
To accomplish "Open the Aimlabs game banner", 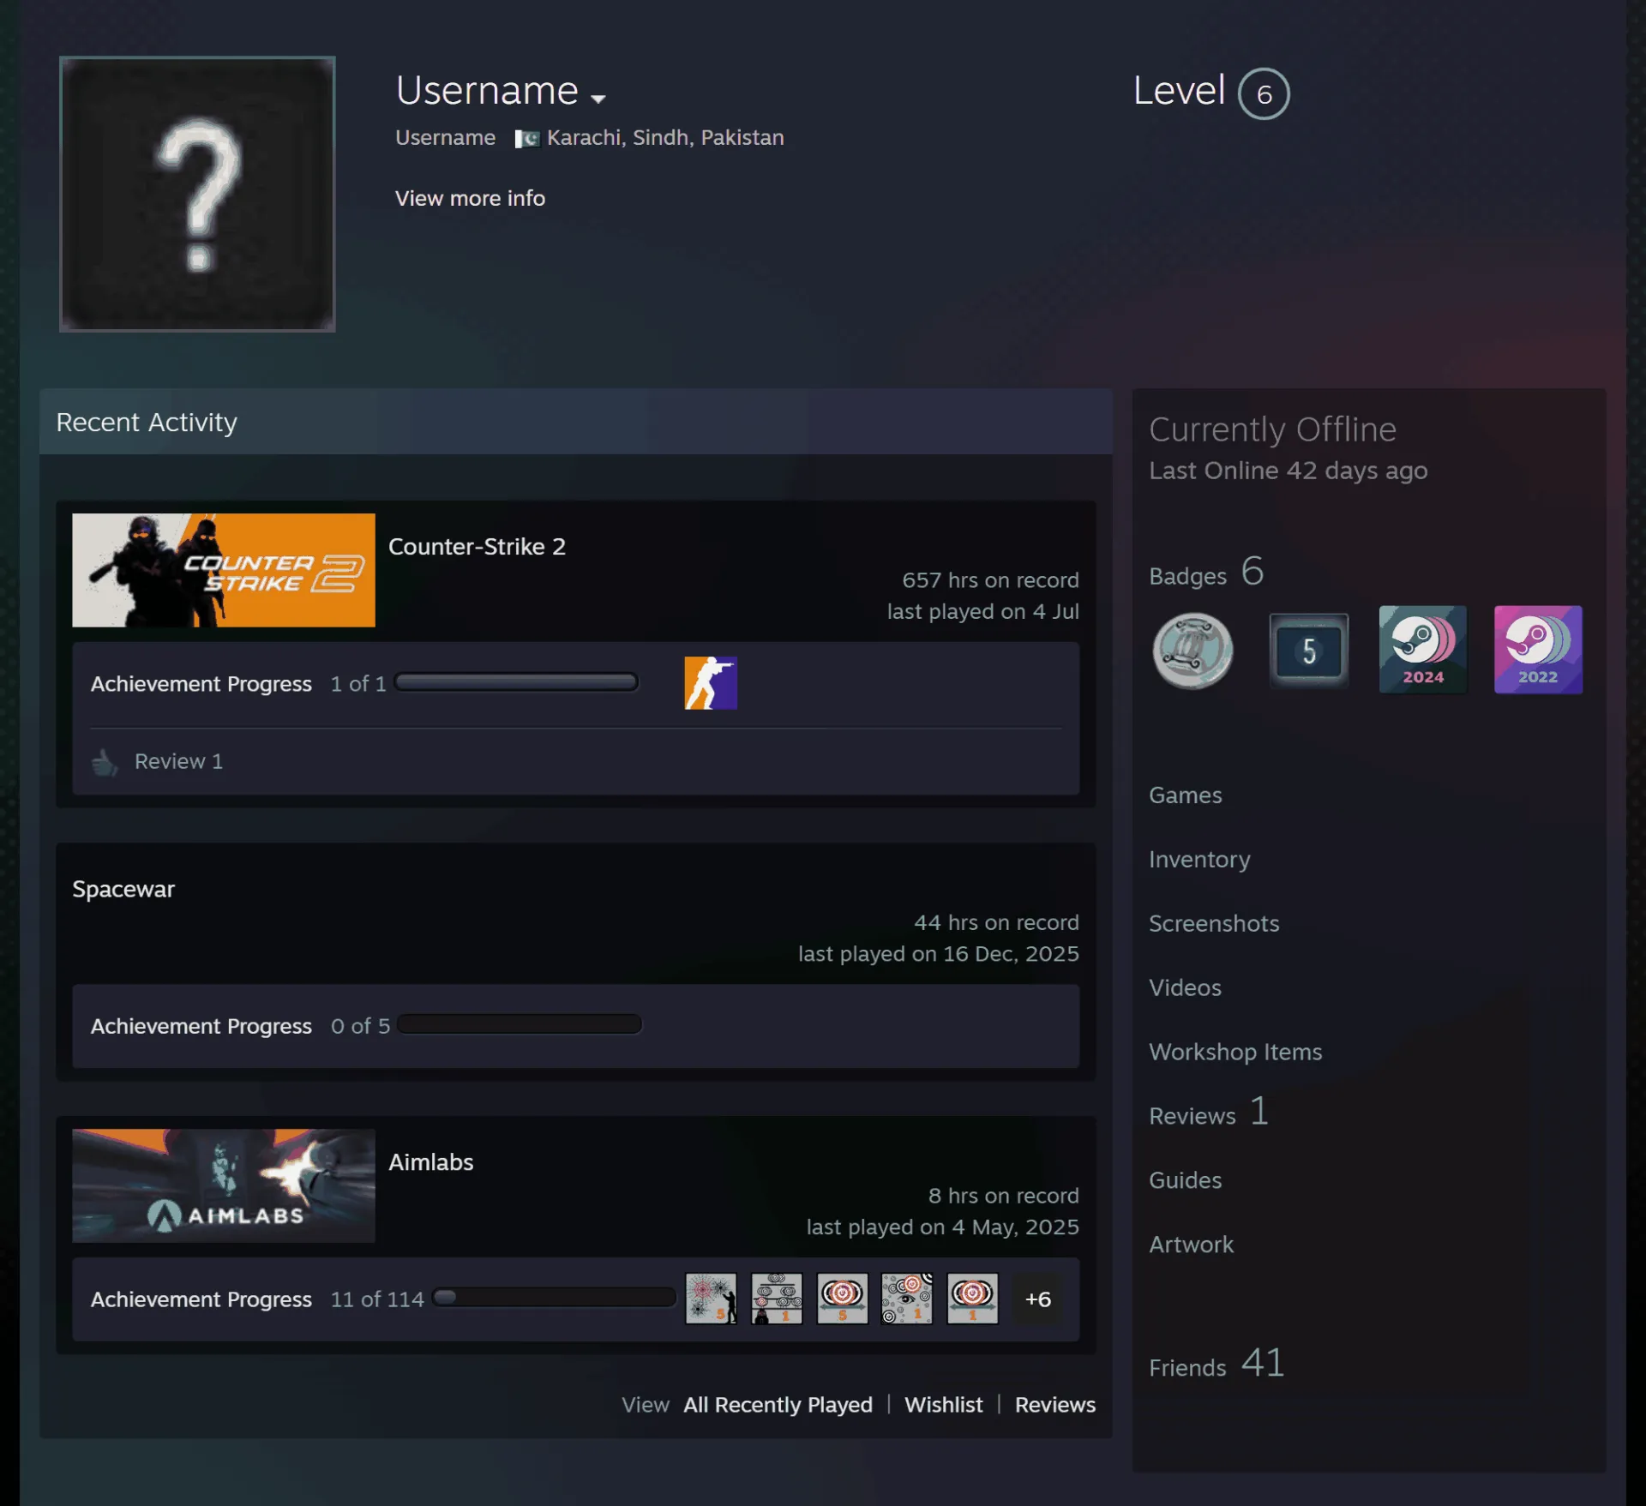I will pyautogui.click(x=224, y=1185).
